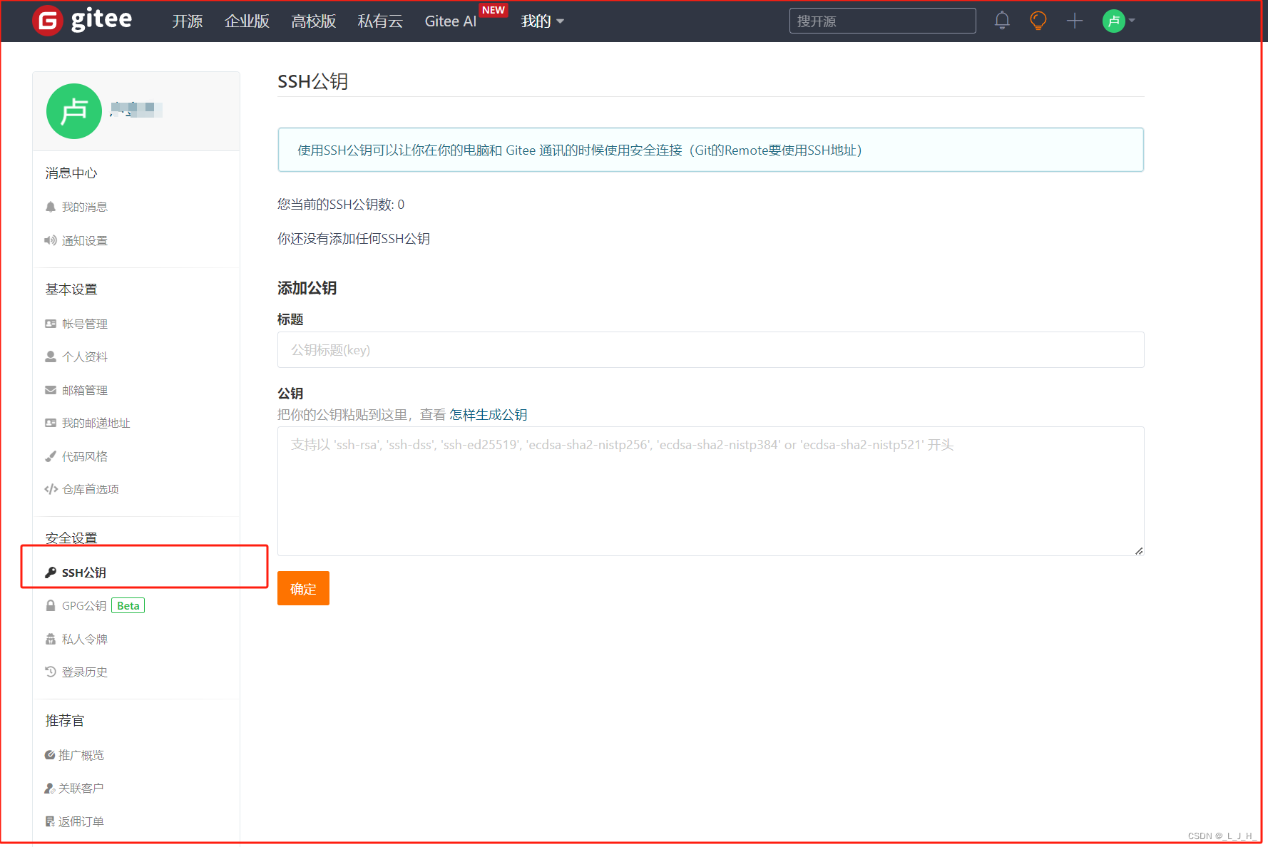Click user icon beside 关联客户
Viewport: 1268px width, 847px height.
click(50, 788)
